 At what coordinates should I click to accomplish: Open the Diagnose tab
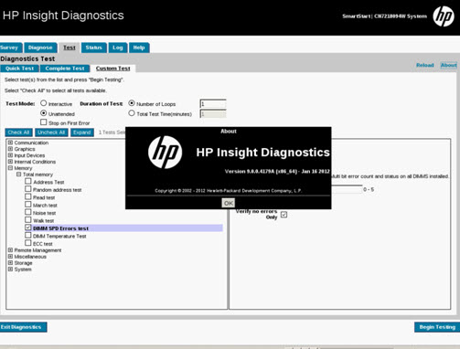40,48
